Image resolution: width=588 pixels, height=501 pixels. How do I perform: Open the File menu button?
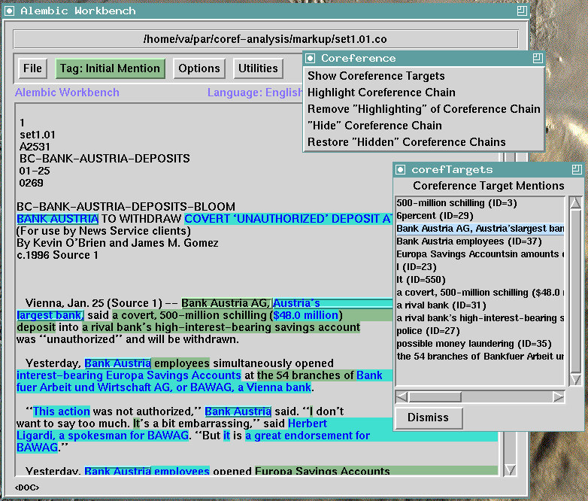[32, 68]
